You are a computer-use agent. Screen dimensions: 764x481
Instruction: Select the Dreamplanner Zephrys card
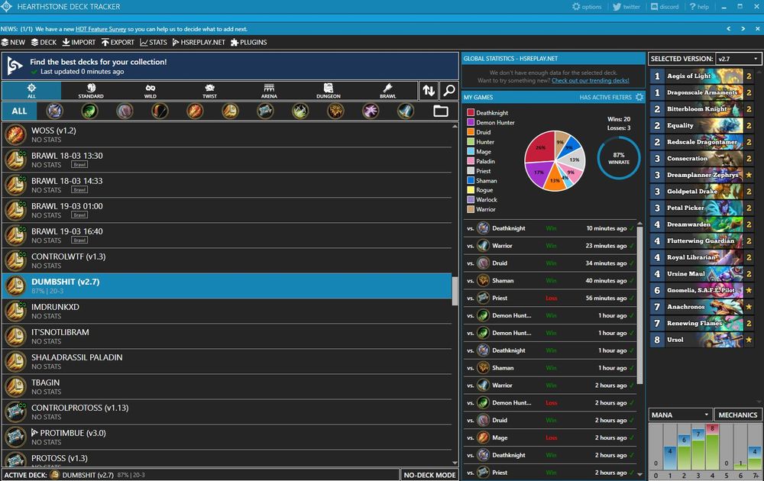pos(702,175)
